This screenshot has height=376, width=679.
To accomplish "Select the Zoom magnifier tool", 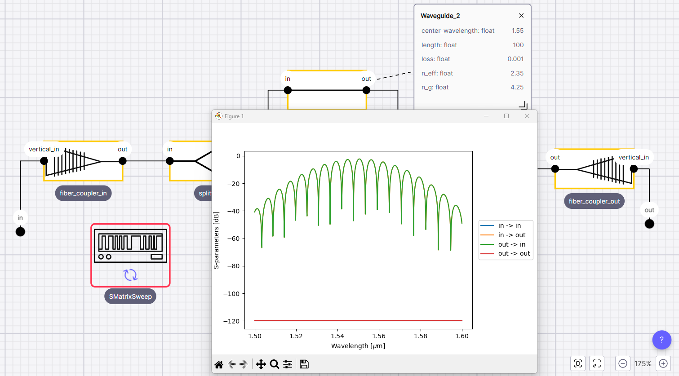I will (x=274, y=364).
